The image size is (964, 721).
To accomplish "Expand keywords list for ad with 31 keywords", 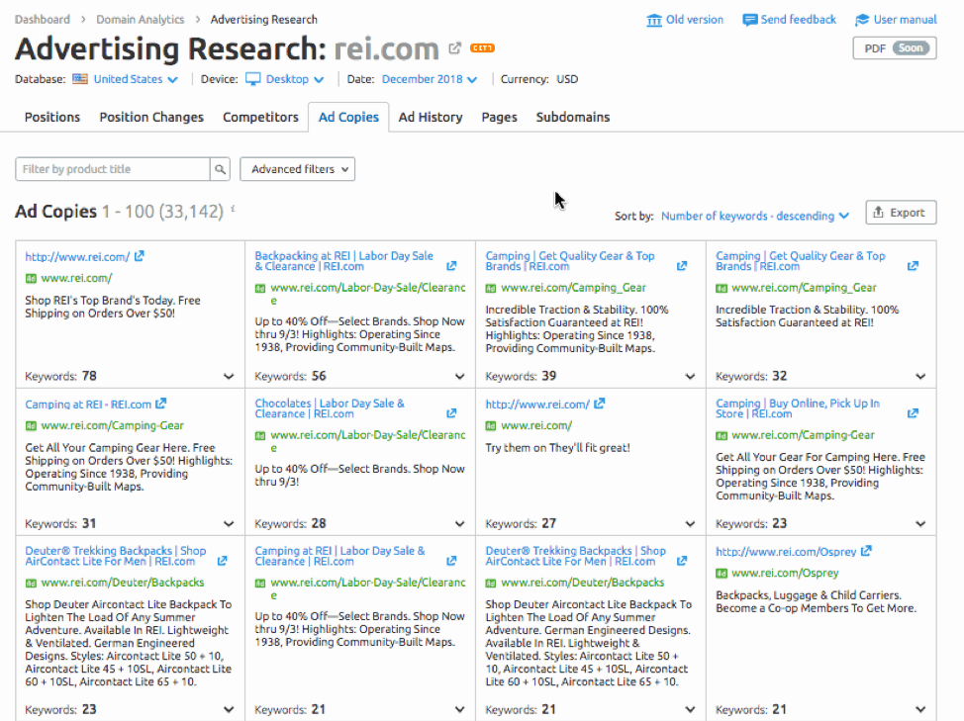I will [x=229, y=524].
